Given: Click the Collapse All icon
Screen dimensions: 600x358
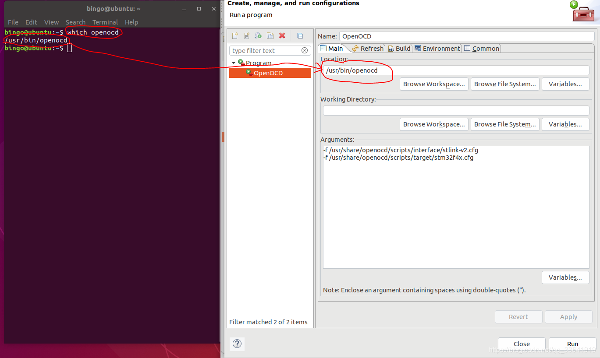Looking at the screenshot, I should [300, 36].
